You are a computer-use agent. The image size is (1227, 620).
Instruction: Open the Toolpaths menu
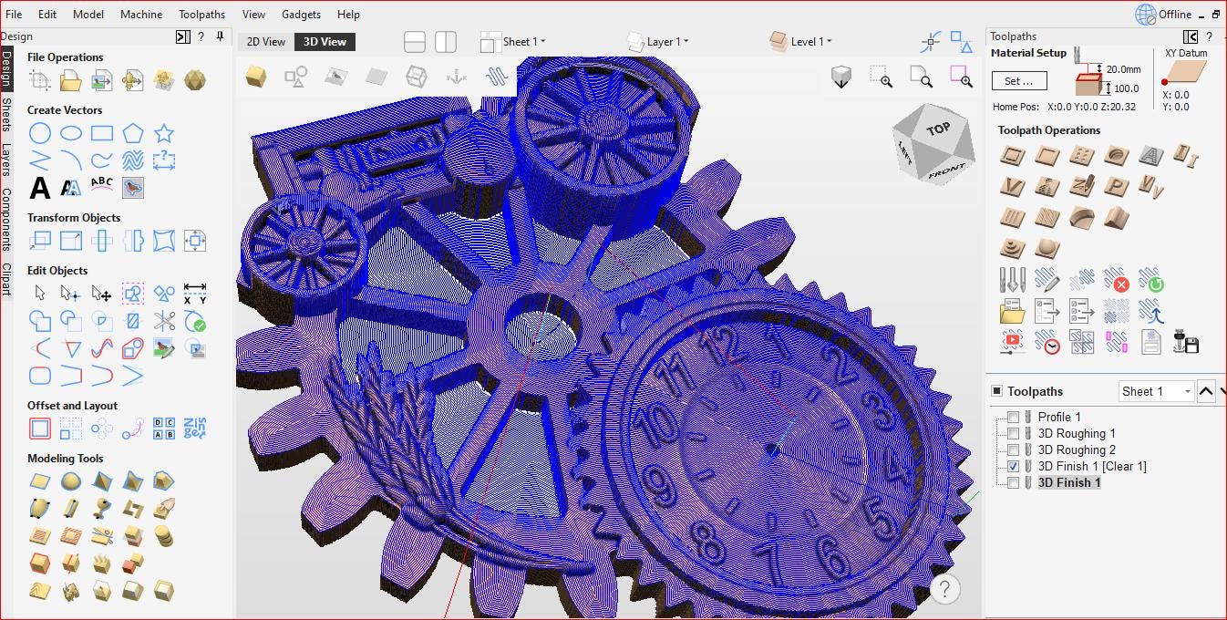tap(201, 14)
